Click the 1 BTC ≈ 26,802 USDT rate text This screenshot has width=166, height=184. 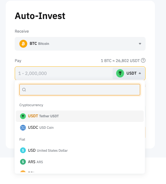click(120, 61)
